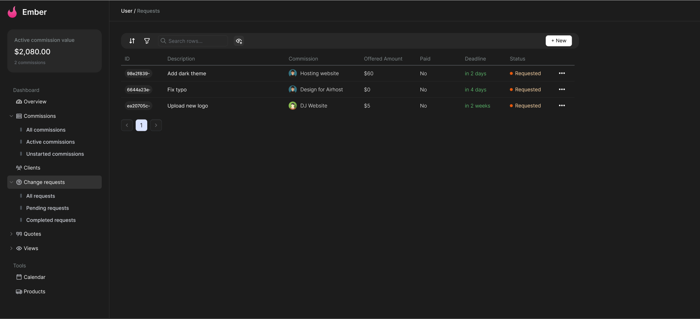Viewport: 700px width, 319px height.
Task: Open actions menu for Fix typo row
Action: click(x=562, y=89)
